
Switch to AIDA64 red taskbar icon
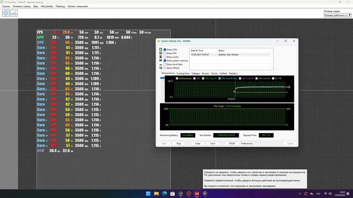[197, 194]
